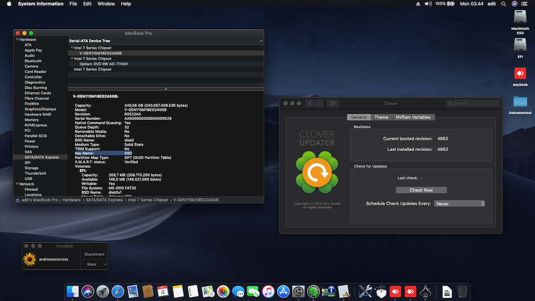Open iTunes music icon in dock
The height and width of the screenshot is (301, 535).
tap(268, 292)
